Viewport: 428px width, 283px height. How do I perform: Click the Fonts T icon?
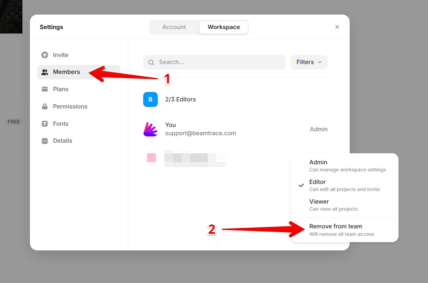tap(45, 124)
